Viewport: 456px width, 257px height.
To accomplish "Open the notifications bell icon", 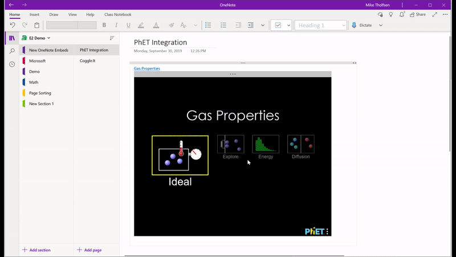I will 402,15.
